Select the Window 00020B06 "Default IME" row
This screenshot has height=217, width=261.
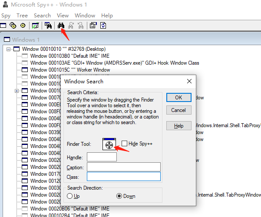70,208
